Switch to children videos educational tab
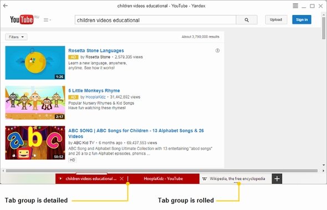327x210 pixels. coord(91,178)
